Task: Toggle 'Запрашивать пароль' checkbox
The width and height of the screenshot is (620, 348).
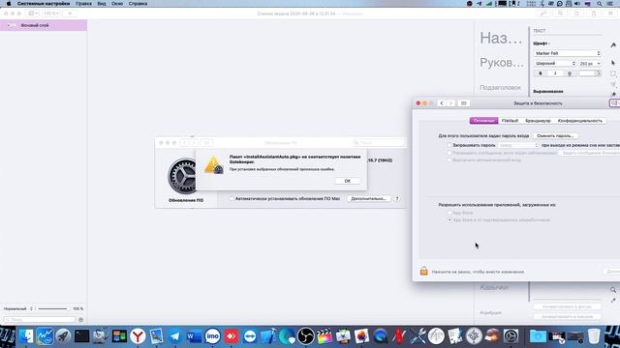Action: point(449,145)
